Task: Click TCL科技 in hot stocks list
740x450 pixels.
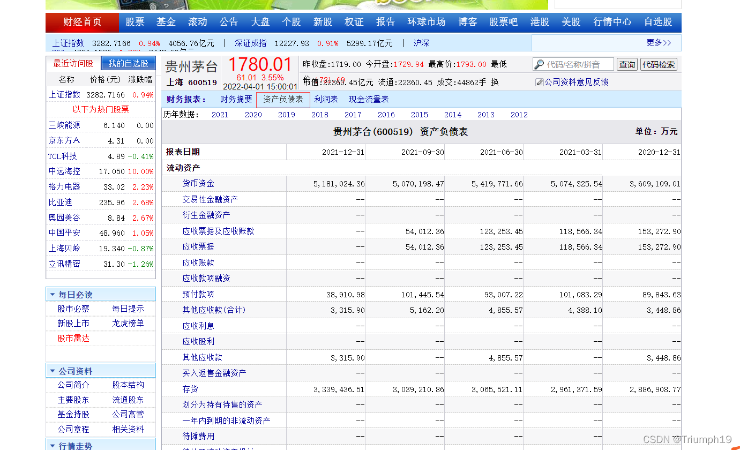Action: click(63, 156)
